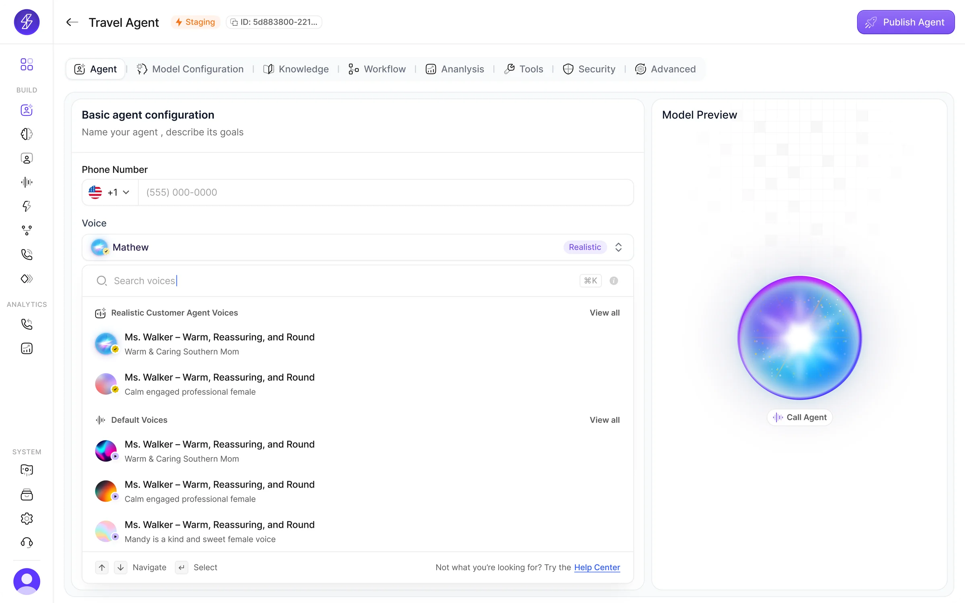Image resolution: width=965 pixels, height=603 pixels.
Task: Select the brain model icon under Build
Action: (27, 134)
